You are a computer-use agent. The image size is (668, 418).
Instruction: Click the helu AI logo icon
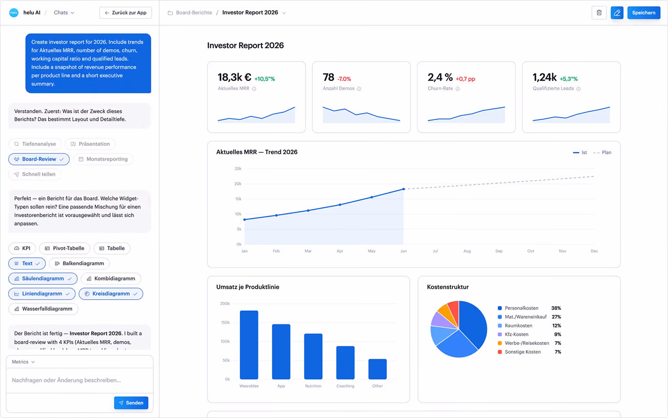[x=14, y=13]
